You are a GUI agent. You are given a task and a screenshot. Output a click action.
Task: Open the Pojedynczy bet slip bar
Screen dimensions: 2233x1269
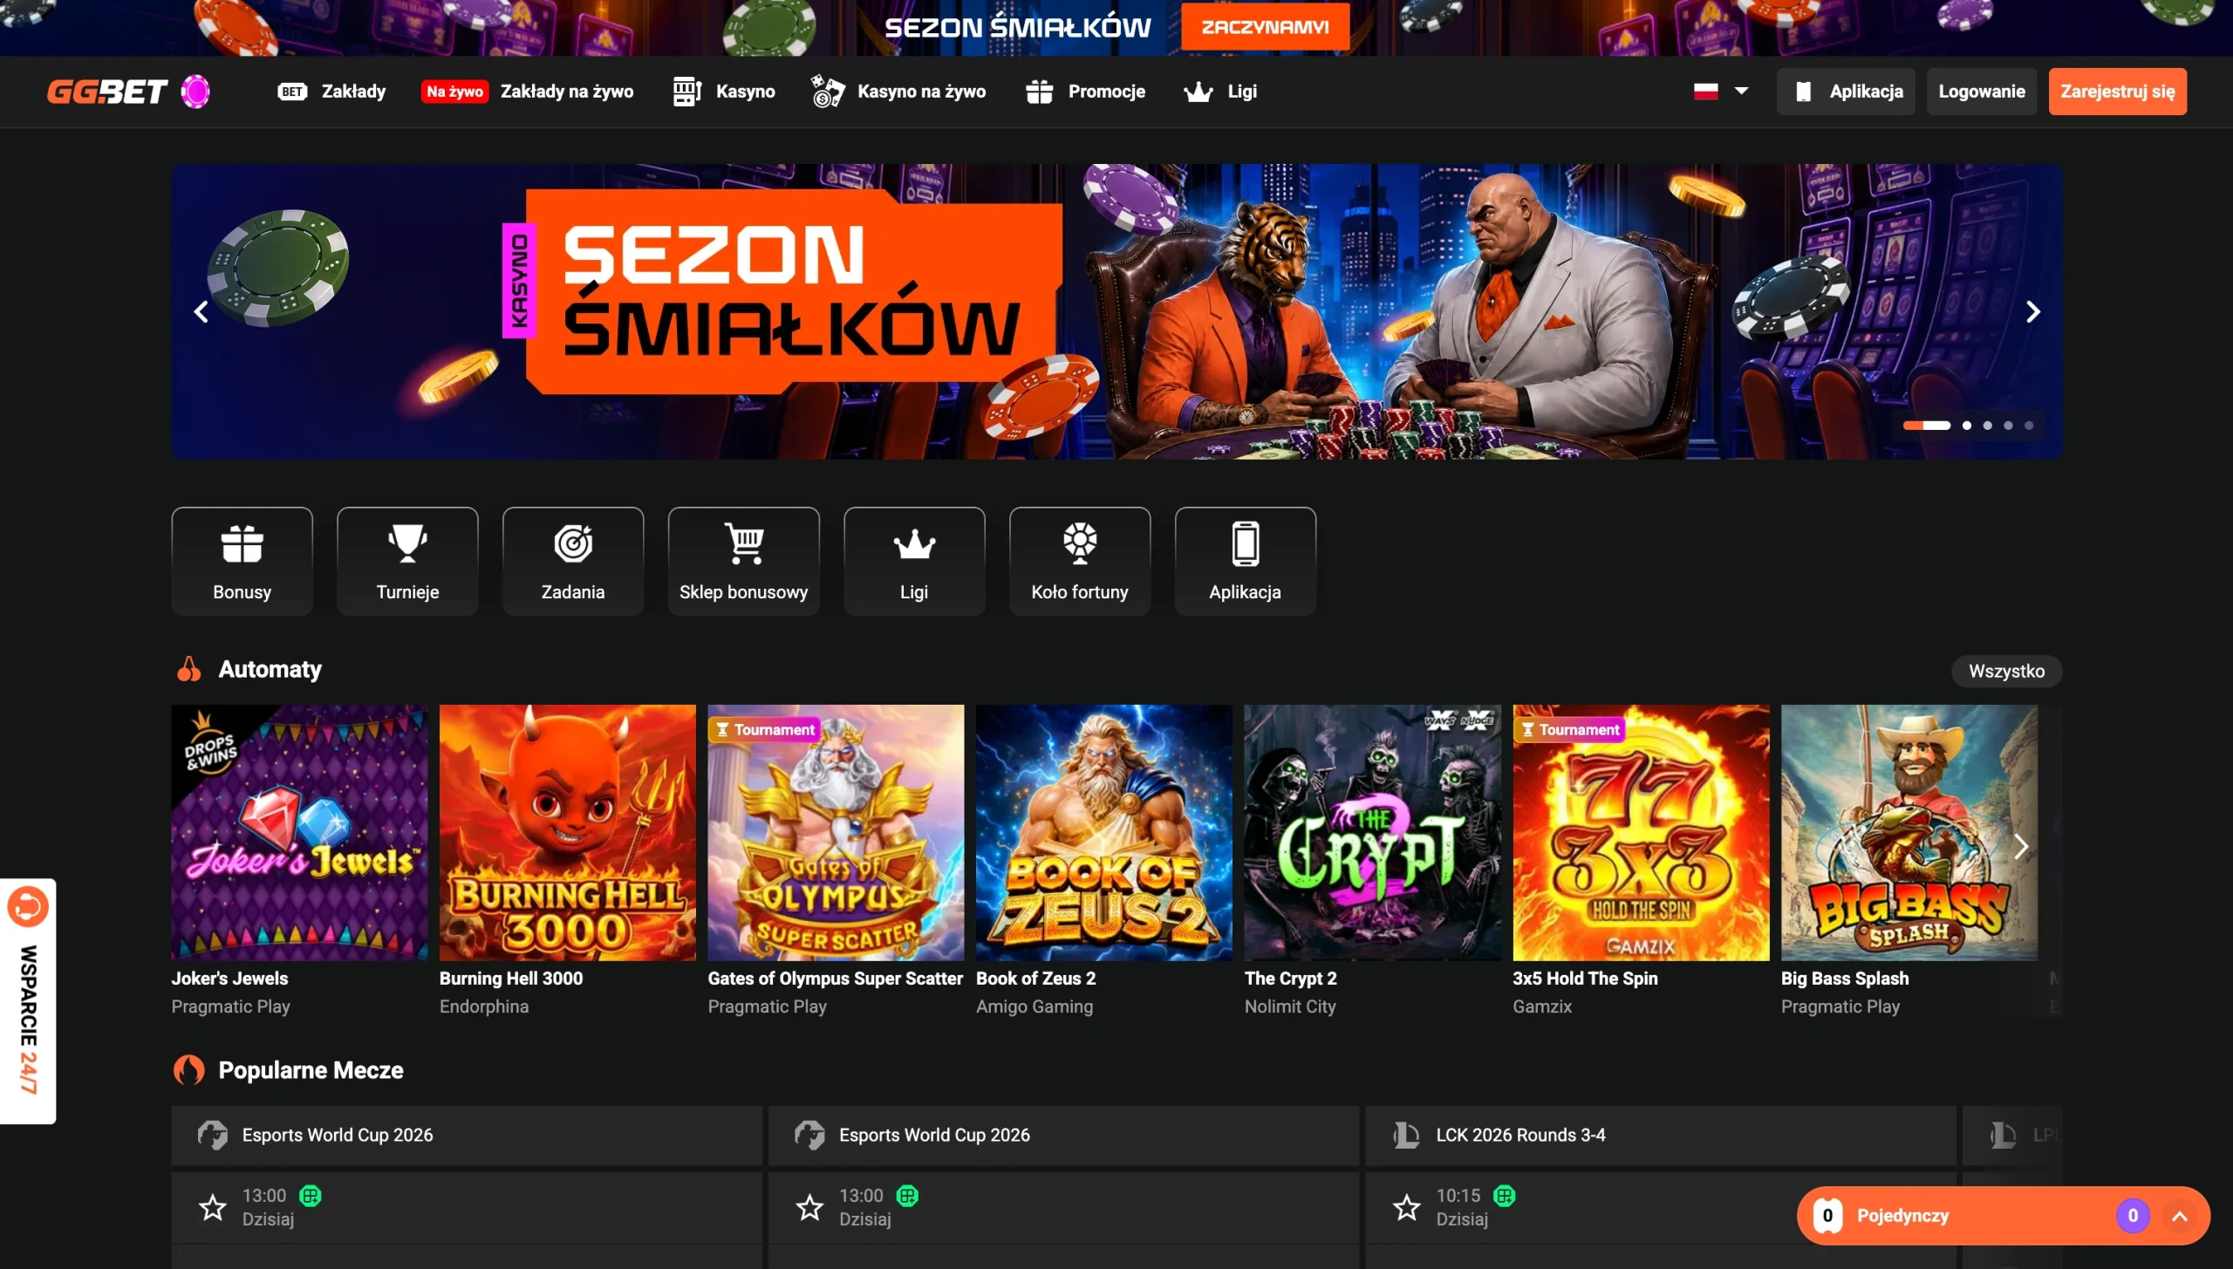tap(2004, 1216)
